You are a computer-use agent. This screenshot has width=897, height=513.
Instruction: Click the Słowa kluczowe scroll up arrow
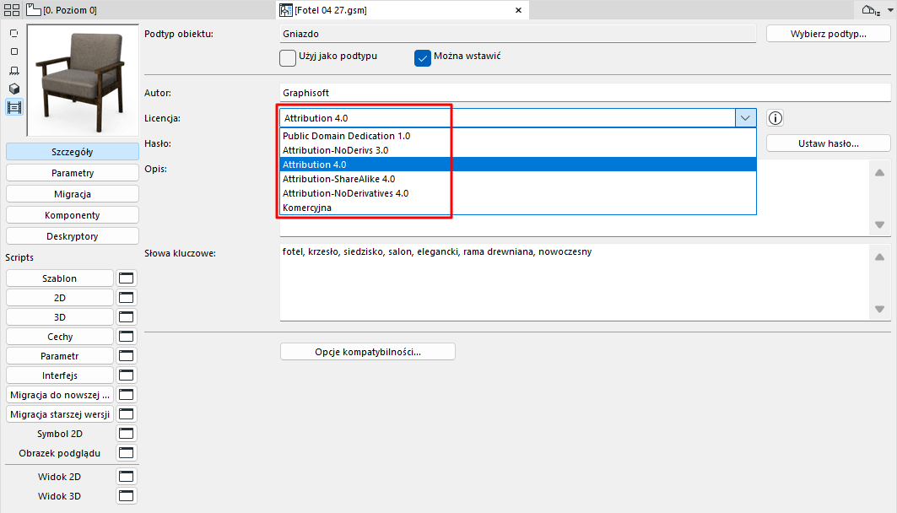(880, 256)
